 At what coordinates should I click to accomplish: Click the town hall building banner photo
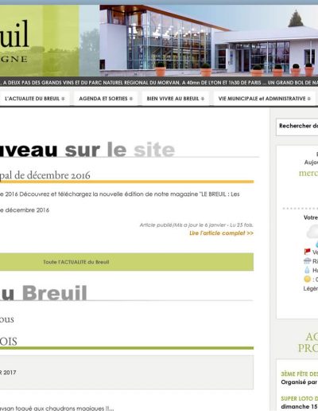pos(209,41)
